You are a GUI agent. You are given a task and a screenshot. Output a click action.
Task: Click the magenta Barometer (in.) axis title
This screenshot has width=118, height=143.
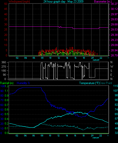[x=103, y=2]
